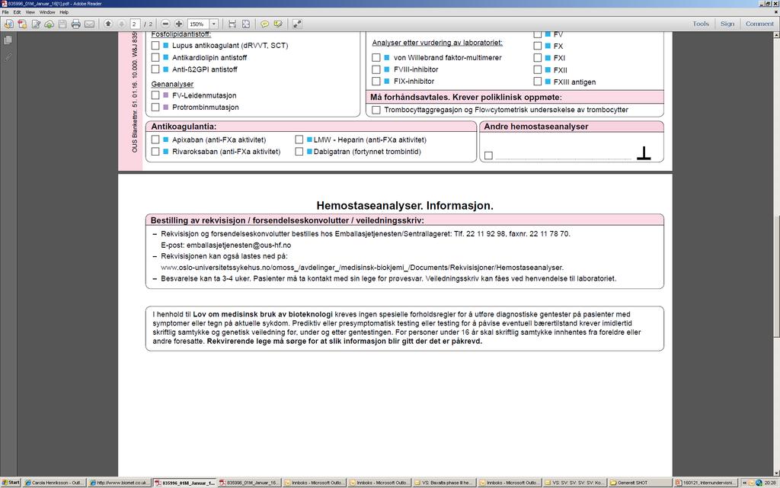Viewport: 780px width, 488px height.
Task: Check Dabigatran (fortynnet trombintid) box
Action: pos(299,152)
